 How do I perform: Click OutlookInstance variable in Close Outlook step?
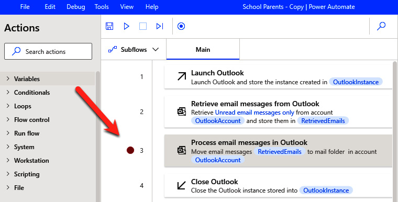tap(326, 190)
